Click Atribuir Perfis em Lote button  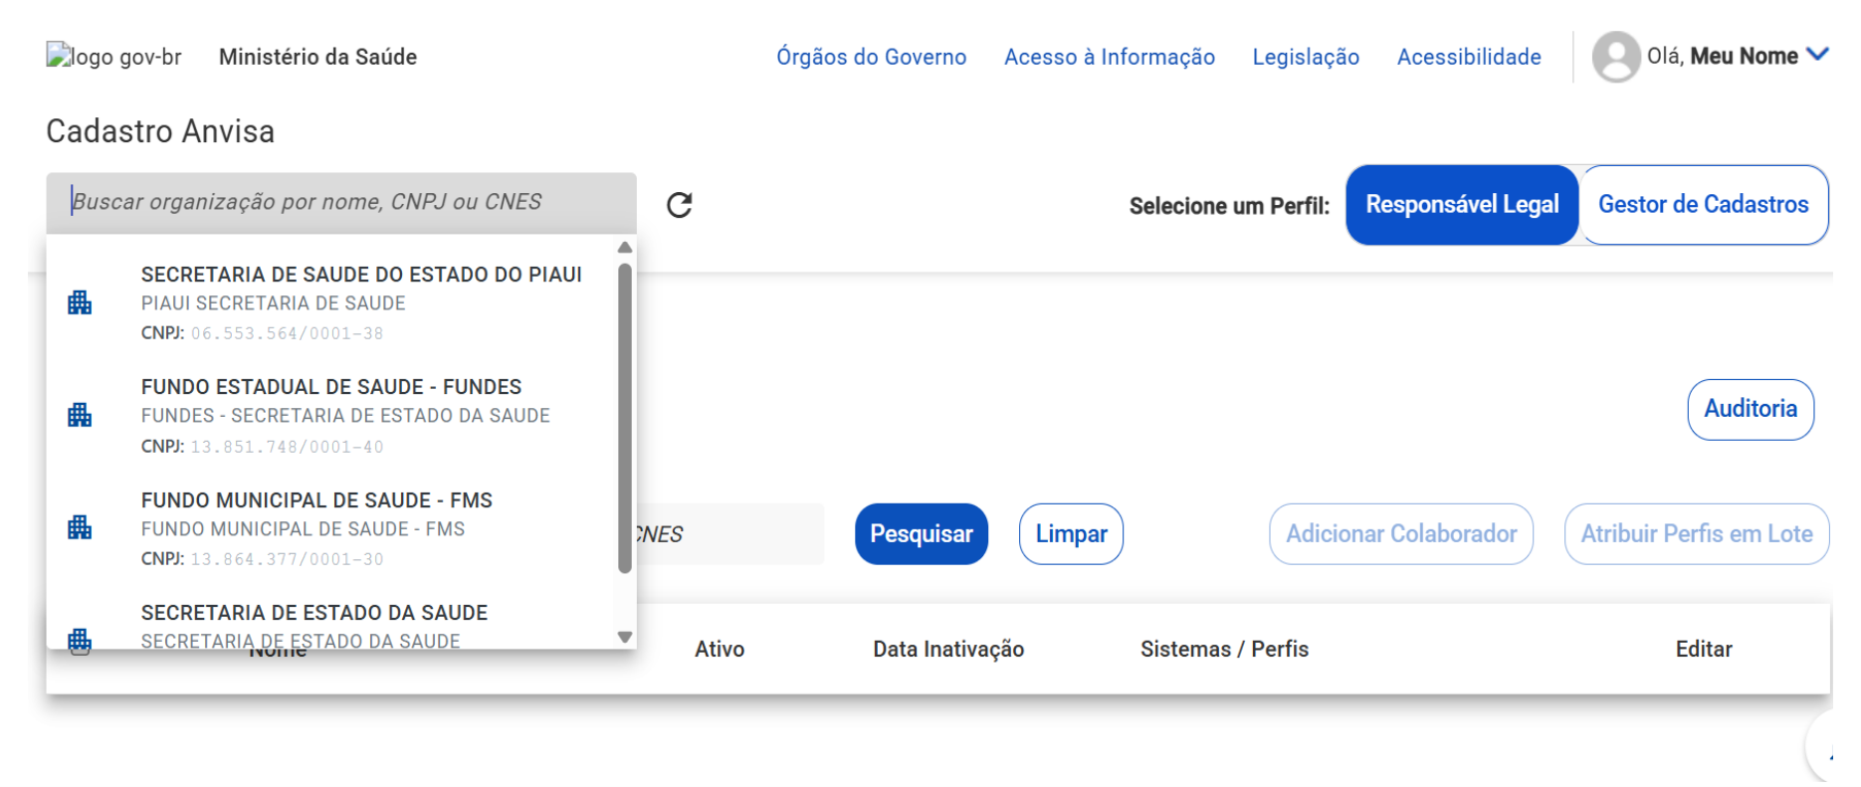pyautogui.click(x=1697, y=534)
